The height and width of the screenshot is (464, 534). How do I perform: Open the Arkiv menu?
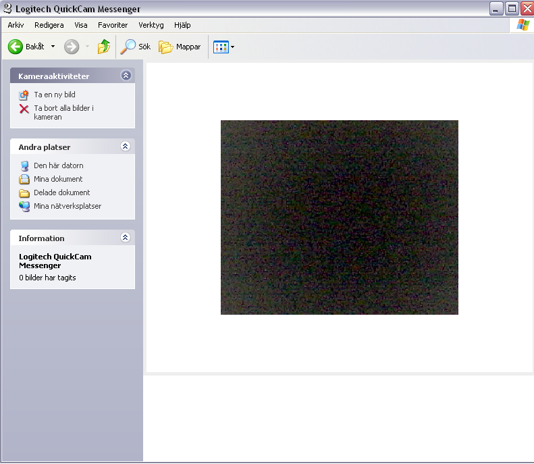click(x=16, y=25)
